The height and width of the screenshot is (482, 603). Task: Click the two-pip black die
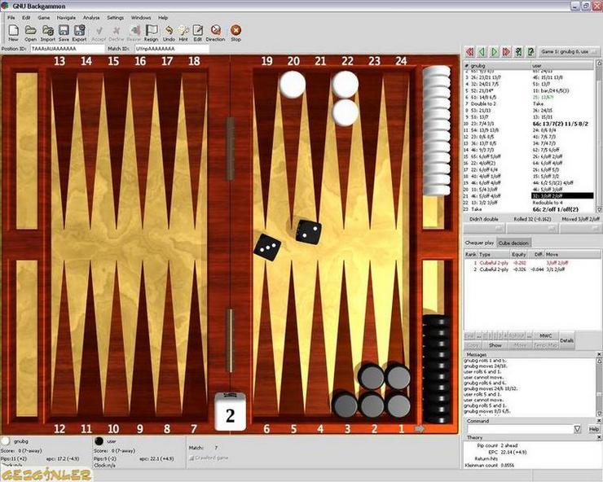pos(308,232)
